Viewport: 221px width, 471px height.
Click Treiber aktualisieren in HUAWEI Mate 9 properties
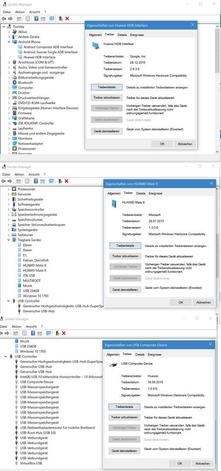pos(125,256)
